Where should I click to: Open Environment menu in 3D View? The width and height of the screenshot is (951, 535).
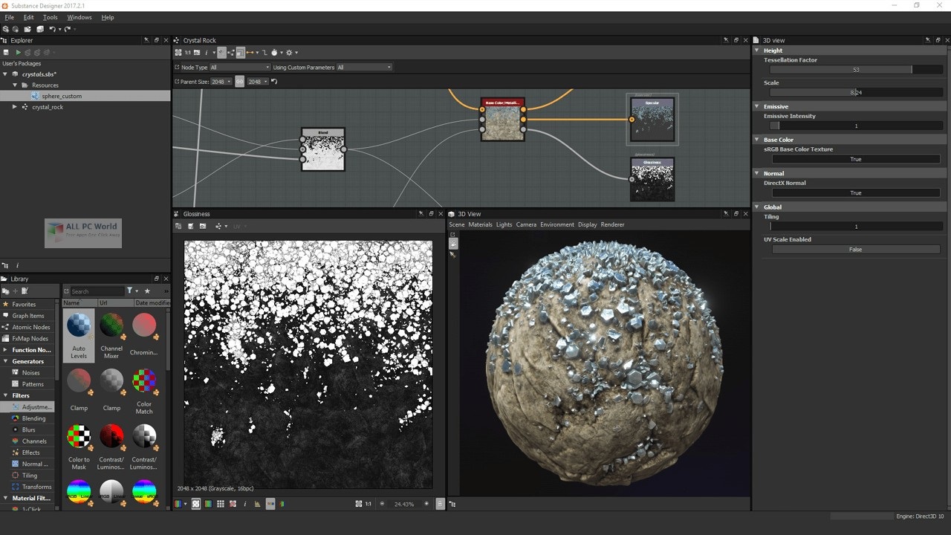pos(557,224)
